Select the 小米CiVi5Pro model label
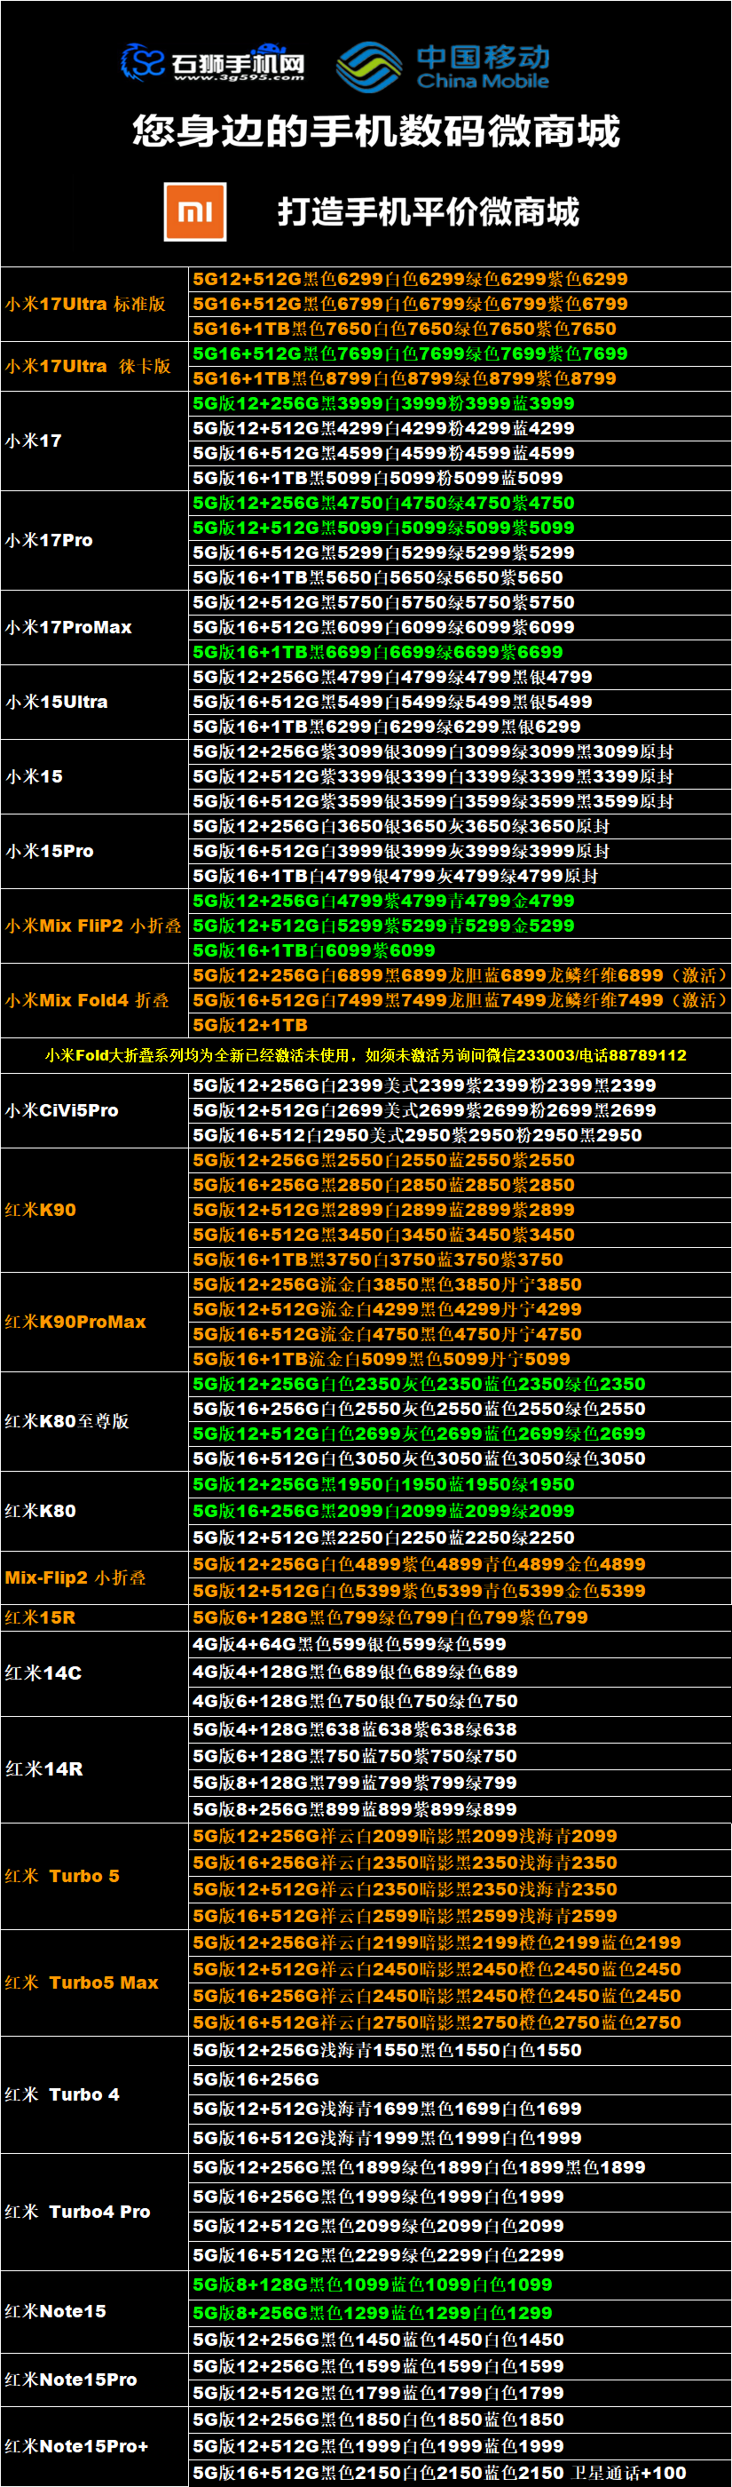Image resolution: width=732 pixels, height=2487 pixels. click(62, 1110)
